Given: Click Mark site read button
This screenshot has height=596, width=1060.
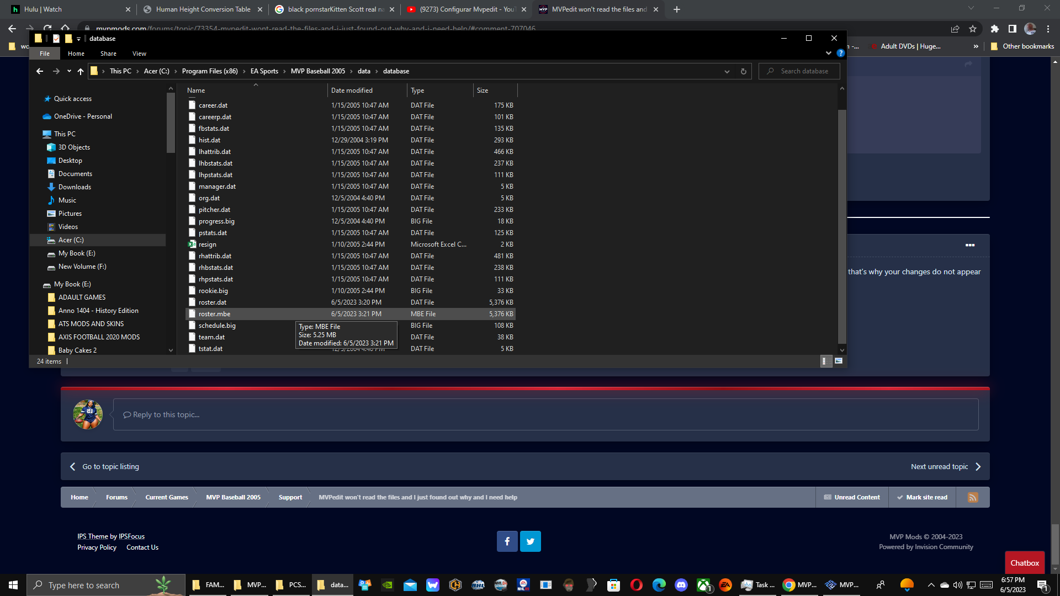Looking at the screenshot, I should pos(922,497).
